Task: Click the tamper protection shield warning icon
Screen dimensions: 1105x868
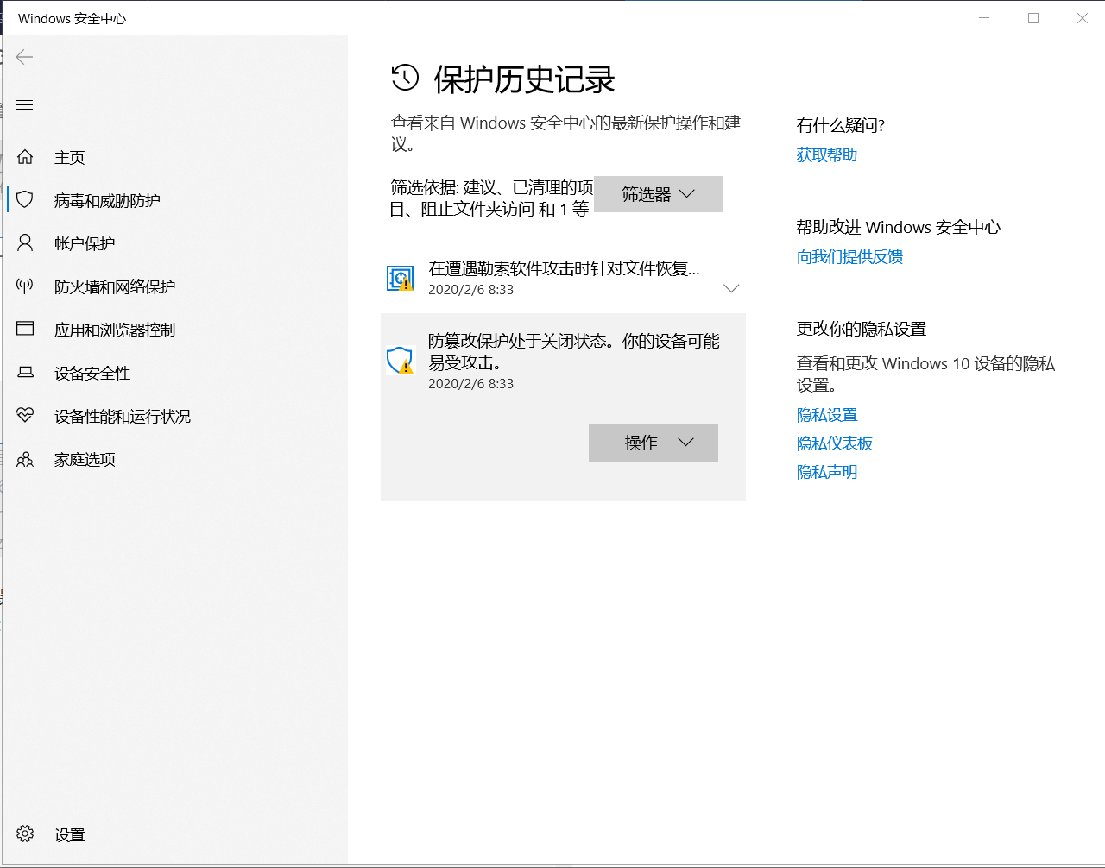Action: coord(400,361)
